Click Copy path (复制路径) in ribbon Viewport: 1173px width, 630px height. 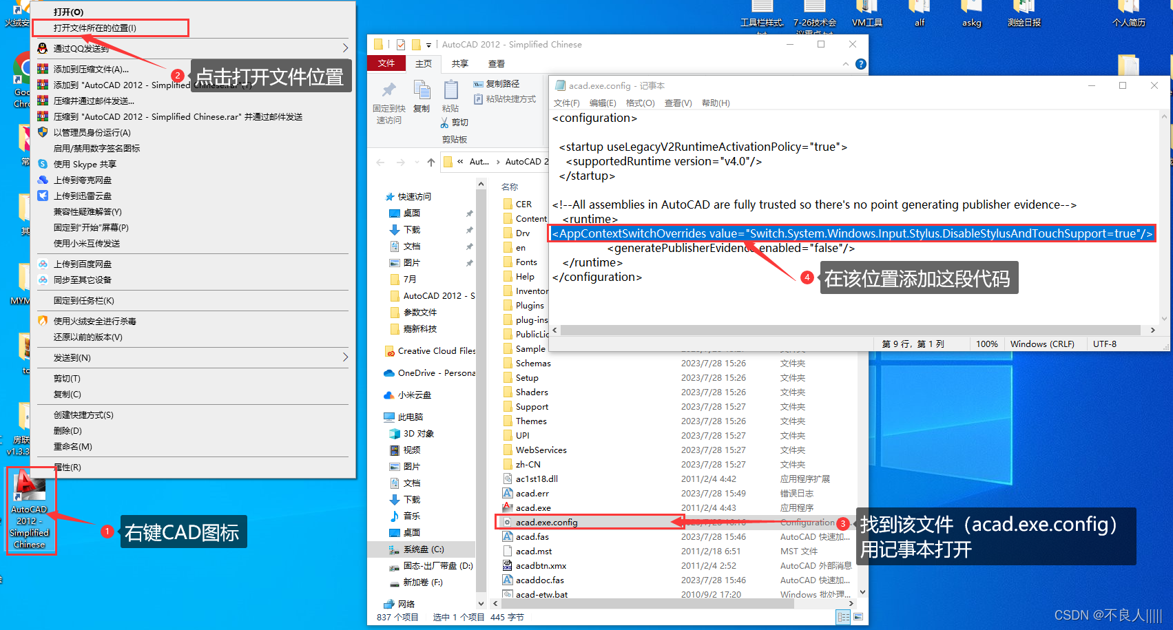coord(497,84)
